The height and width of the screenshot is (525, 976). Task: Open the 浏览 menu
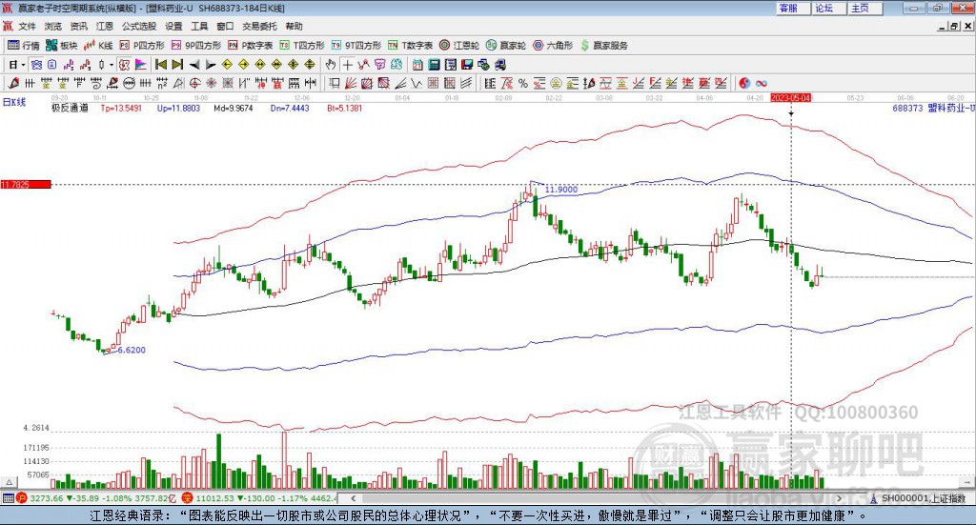tap(53, 26)
